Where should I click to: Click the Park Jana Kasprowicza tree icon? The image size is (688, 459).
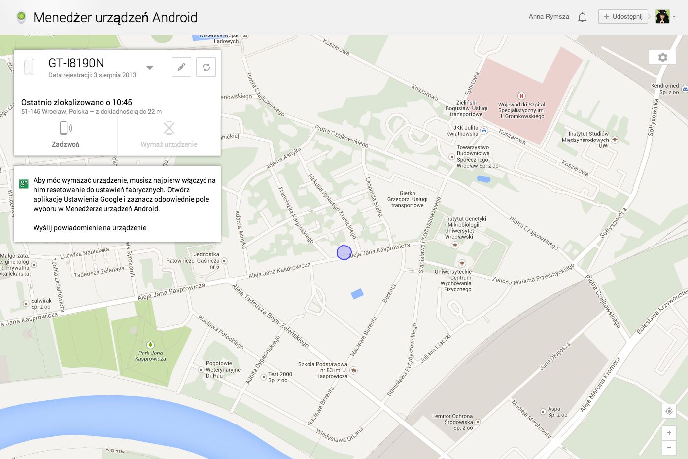coord(150,345)
